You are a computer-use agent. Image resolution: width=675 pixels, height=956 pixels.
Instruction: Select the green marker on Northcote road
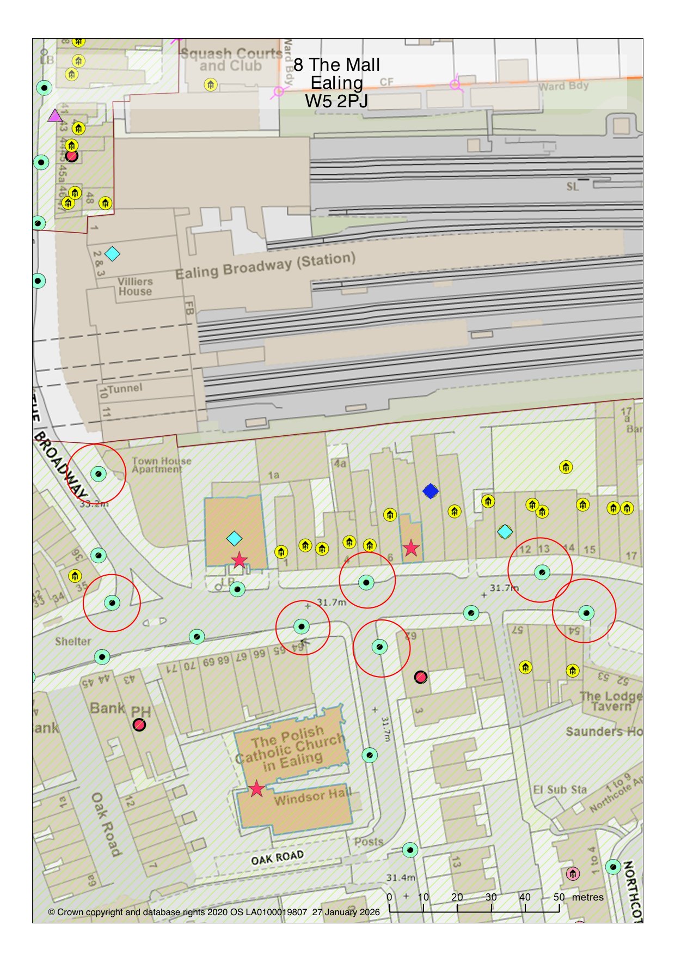(x=613, y=867)
